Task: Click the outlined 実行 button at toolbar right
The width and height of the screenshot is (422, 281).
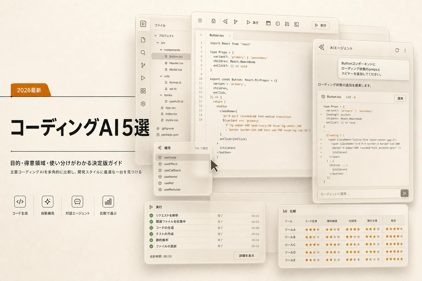Action: (321, 25)
